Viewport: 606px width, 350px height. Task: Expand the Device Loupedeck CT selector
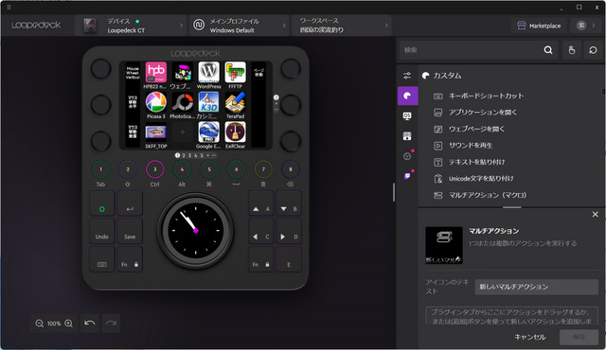pyautogui.click(x=131, y=26)
